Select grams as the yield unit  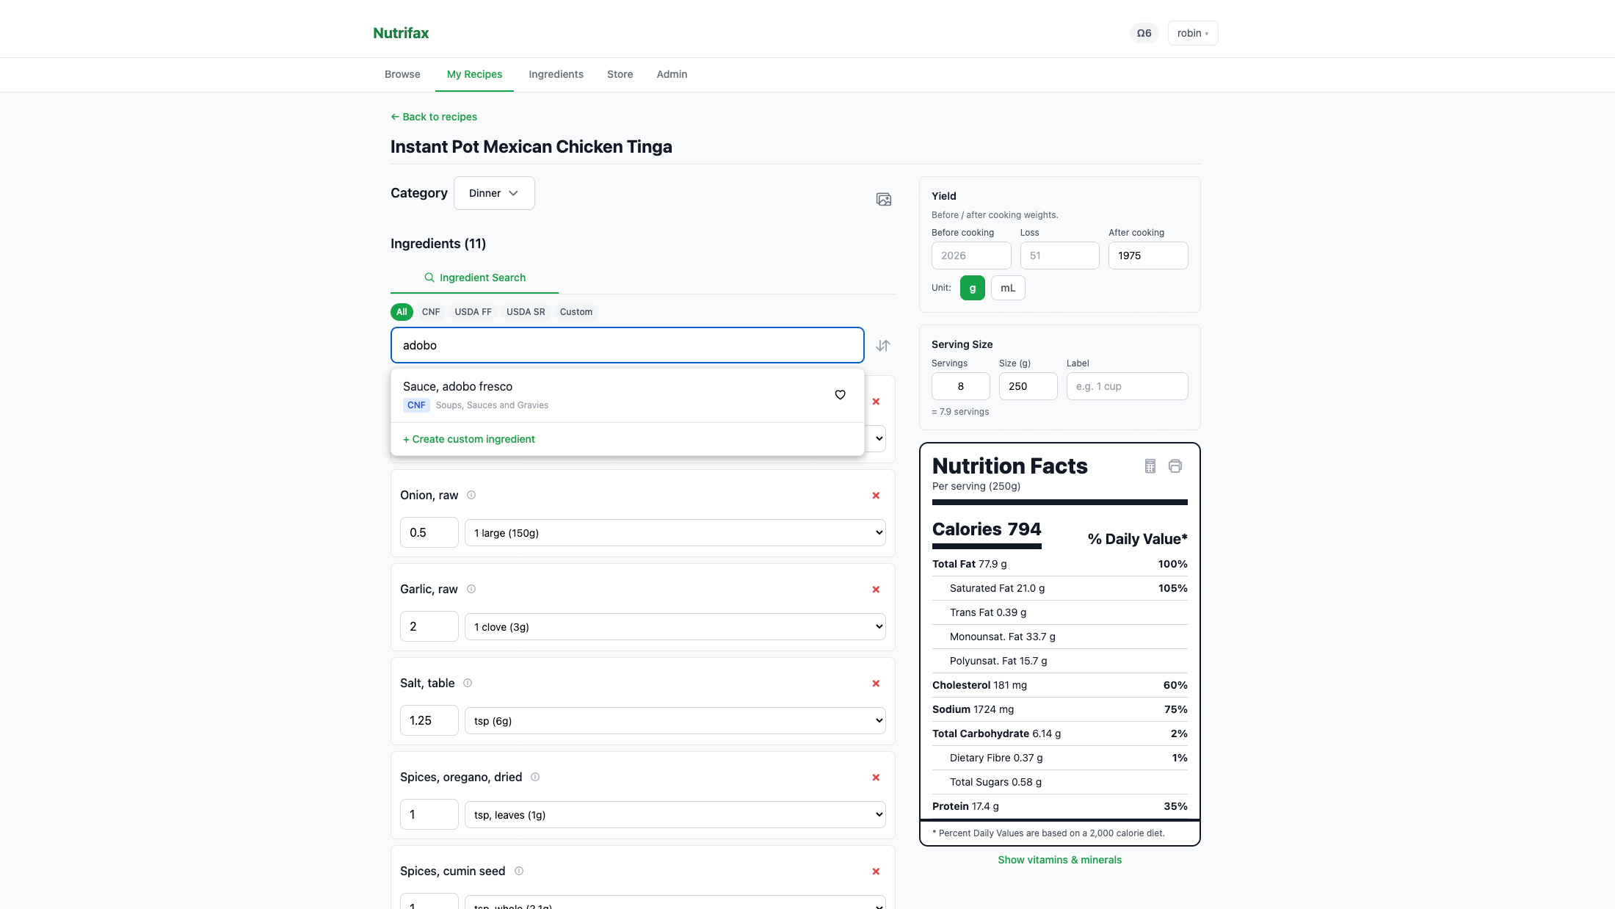point(972,287)
